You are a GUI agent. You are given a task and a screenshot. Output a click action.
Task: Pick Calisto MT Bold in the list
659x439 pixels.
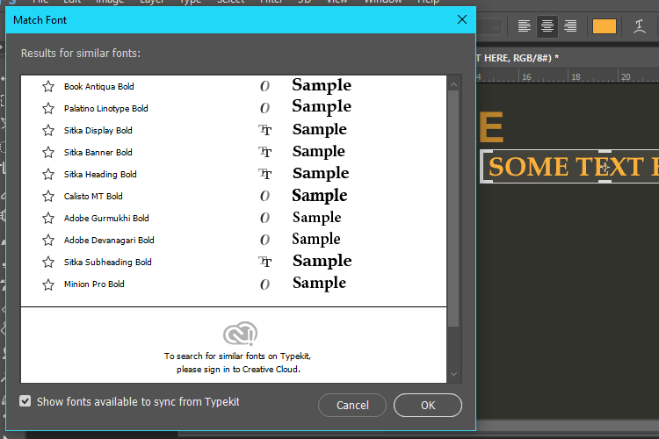click(x=93, y=196)
